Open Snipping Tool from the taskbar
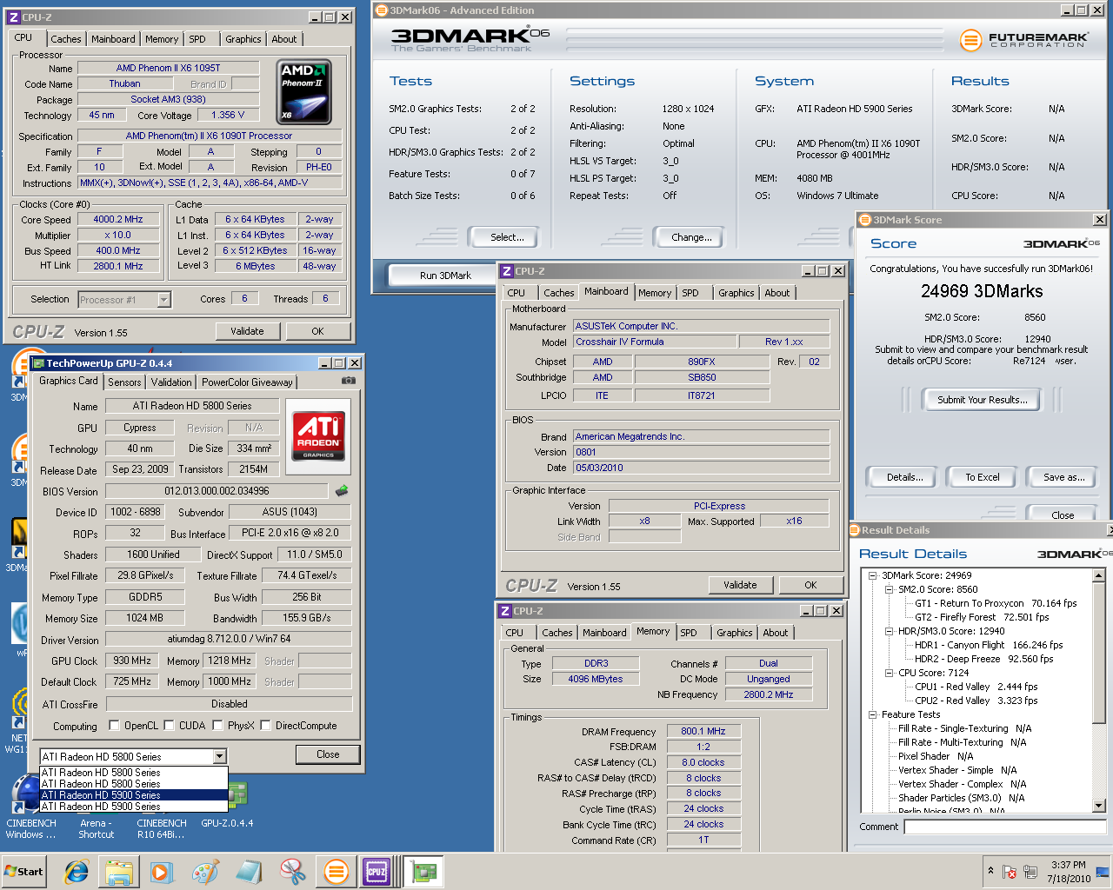 [x=292, y=872]
